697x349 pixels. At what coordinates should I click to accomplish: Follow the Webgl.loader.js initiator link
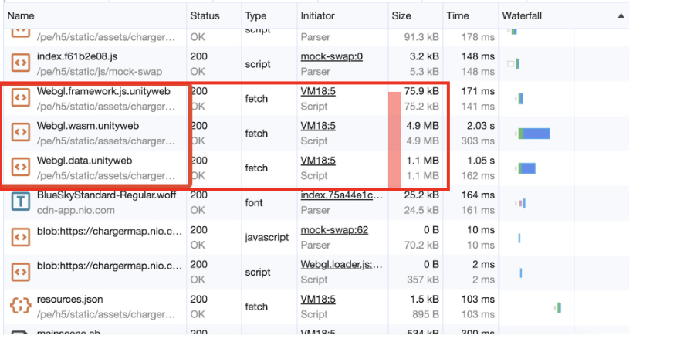tap(341, 265)
